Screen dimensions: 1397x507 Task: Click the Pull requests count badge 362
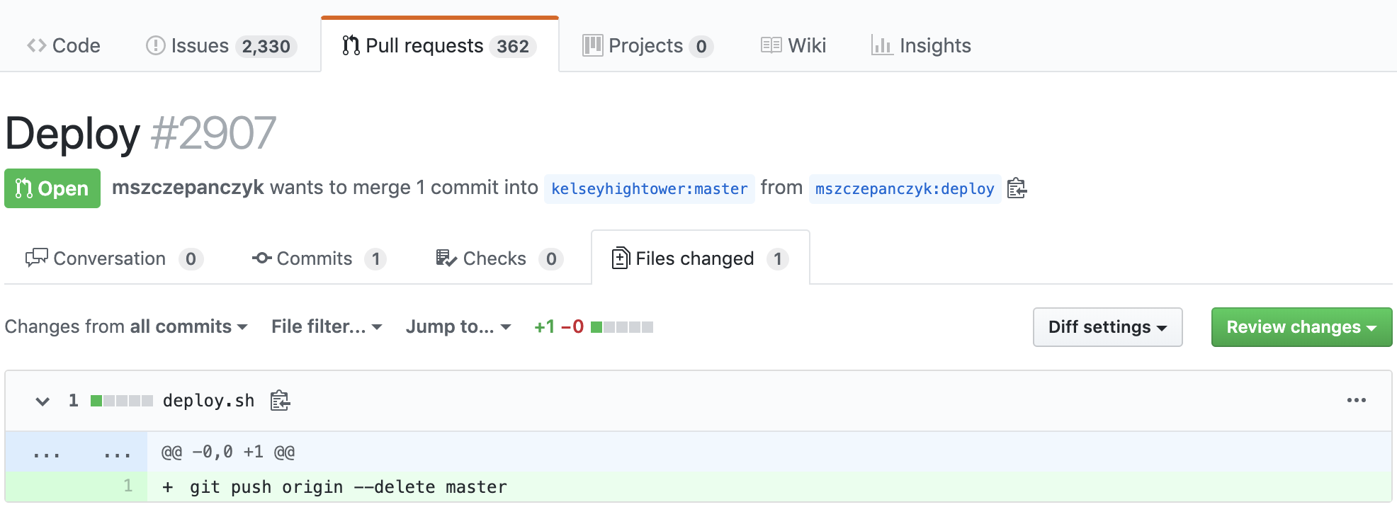513,46
